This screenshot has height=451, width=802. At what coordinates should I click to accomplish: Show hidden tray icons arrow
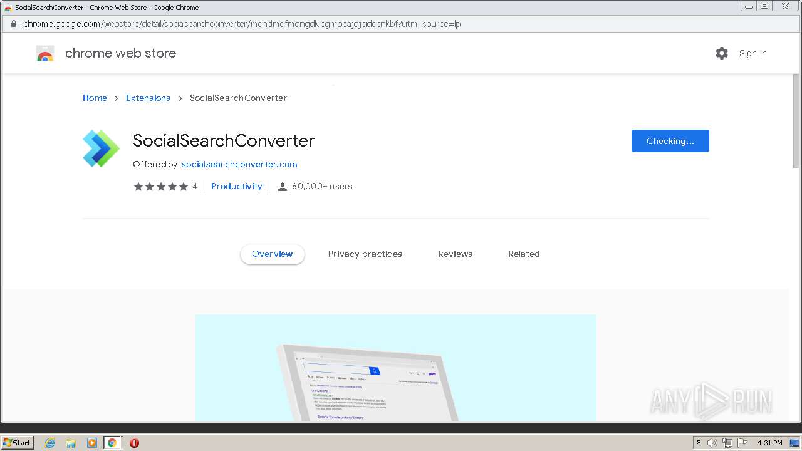(x=699, y=442)
